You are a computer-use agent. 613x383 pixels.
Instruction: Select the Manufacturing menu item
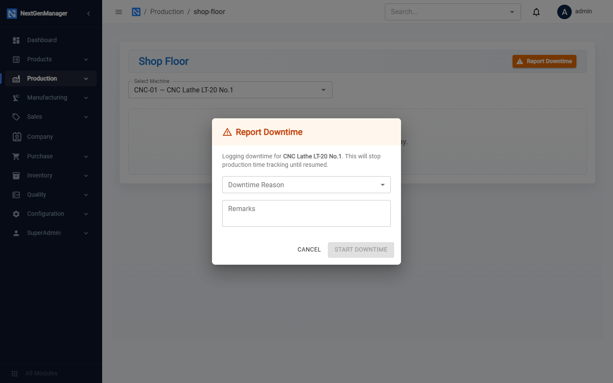coord(51,98)
